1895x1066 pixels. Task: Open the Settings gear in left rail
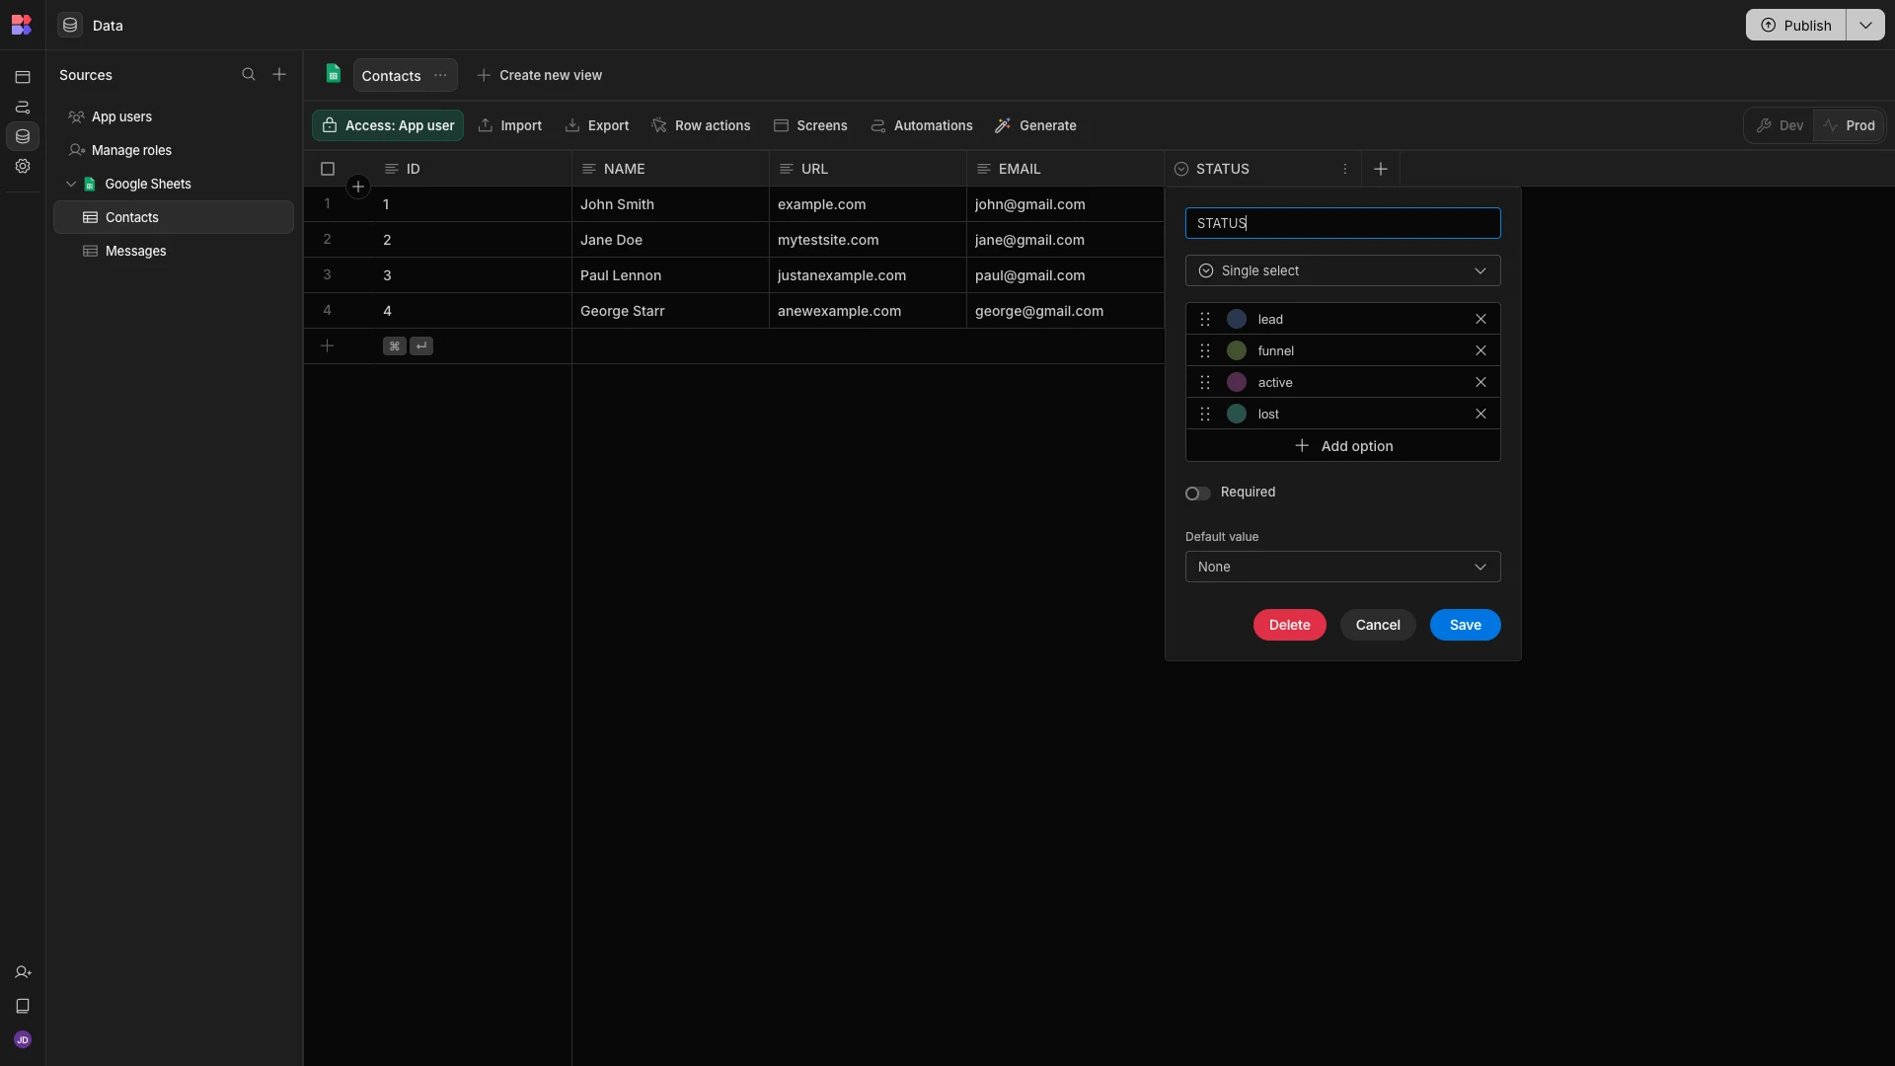click(x=23, y=166)
